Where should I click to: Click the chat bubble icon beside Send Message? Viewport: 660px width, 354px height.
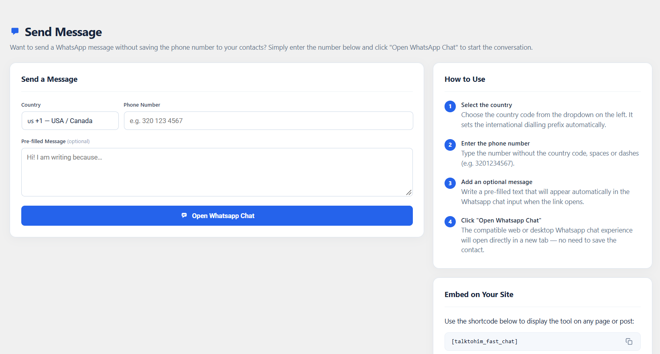coord(15,31)
